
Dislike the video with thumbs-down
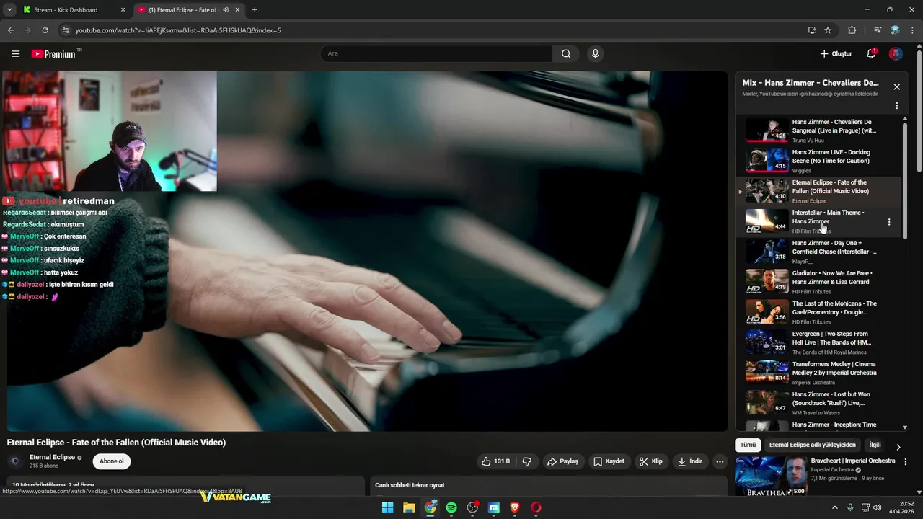(527, 461)
